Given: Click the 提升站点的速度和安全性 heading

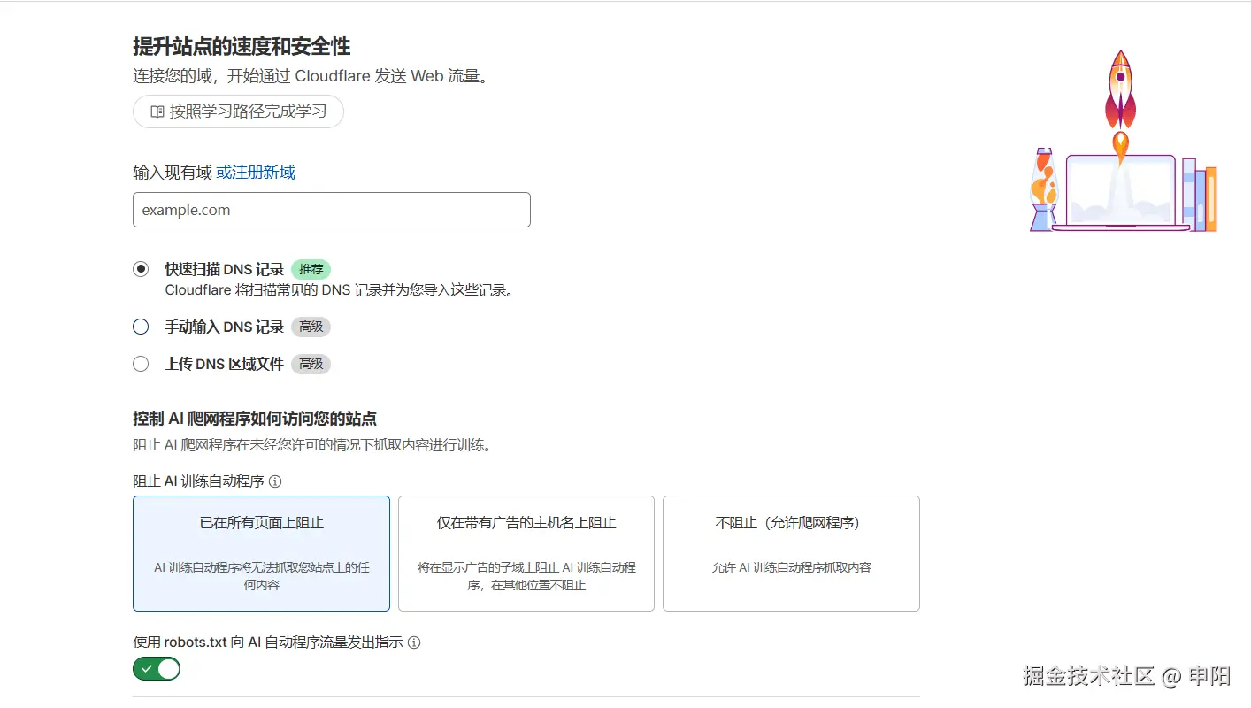Looking at the screenshot, I should point(242,46).
